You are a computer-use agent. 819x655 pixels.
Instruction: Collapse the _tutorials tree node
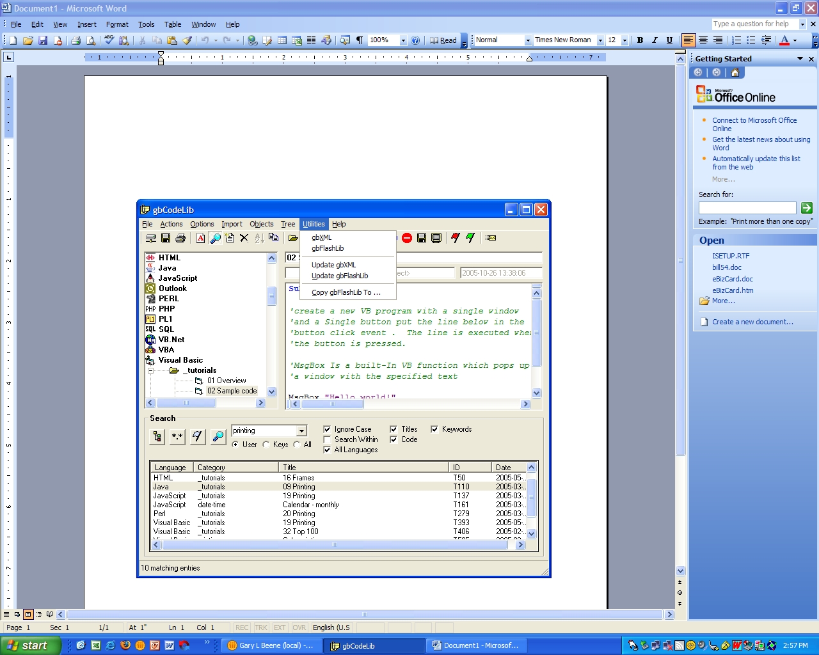pyautogui.click(x=150, y=370)
